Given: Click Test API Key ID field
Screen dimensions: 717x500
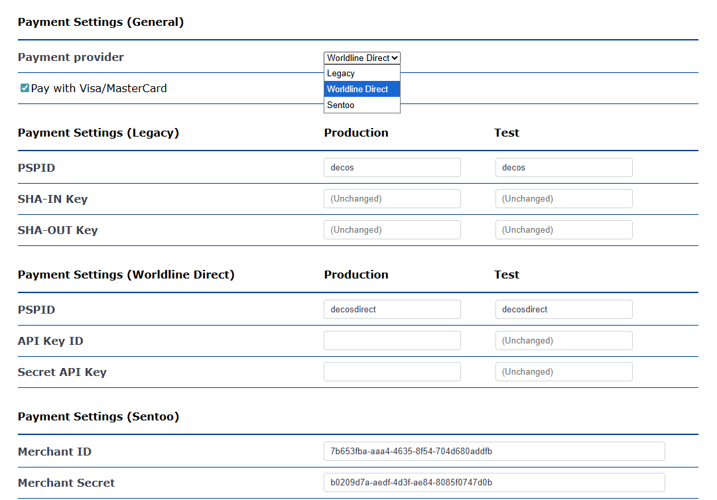Looking at the screenshot, I should click(x=564, y=340).
